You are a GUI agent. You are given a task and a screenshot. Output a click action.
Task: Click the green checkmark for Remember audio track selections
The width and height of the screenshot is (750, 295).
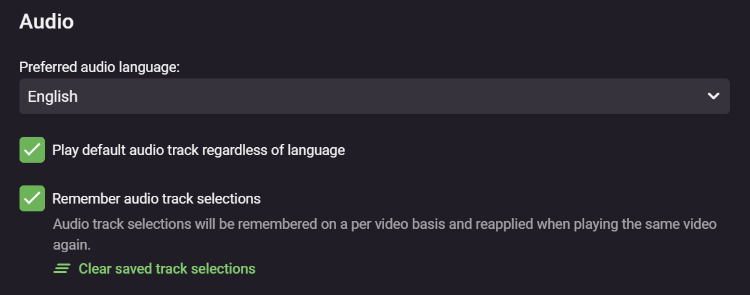pos(32,198)
